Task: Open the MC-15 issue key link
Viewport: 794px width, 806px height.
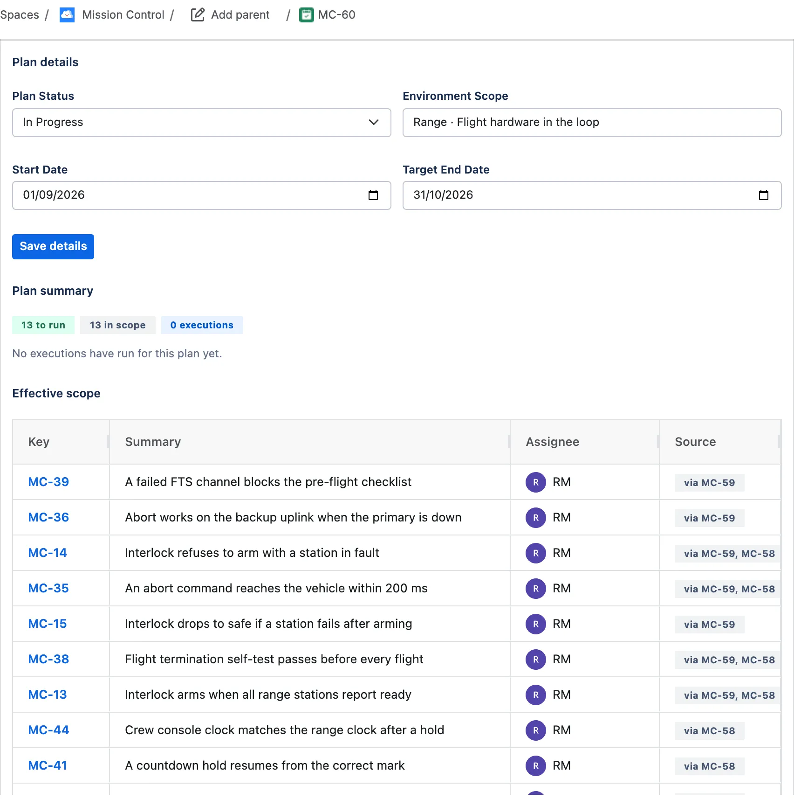Action: [48, 624]
